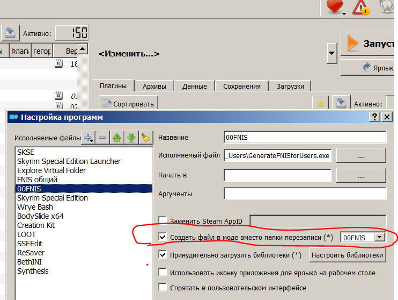
Task: Expand the executable selector dropdown arrow
Action: (x=332, y=53)
